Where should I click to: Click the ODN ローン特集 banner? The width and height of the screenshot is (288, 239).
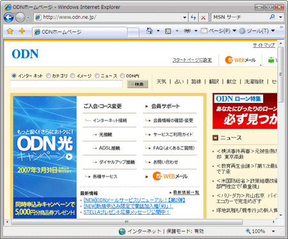[245, 111]
